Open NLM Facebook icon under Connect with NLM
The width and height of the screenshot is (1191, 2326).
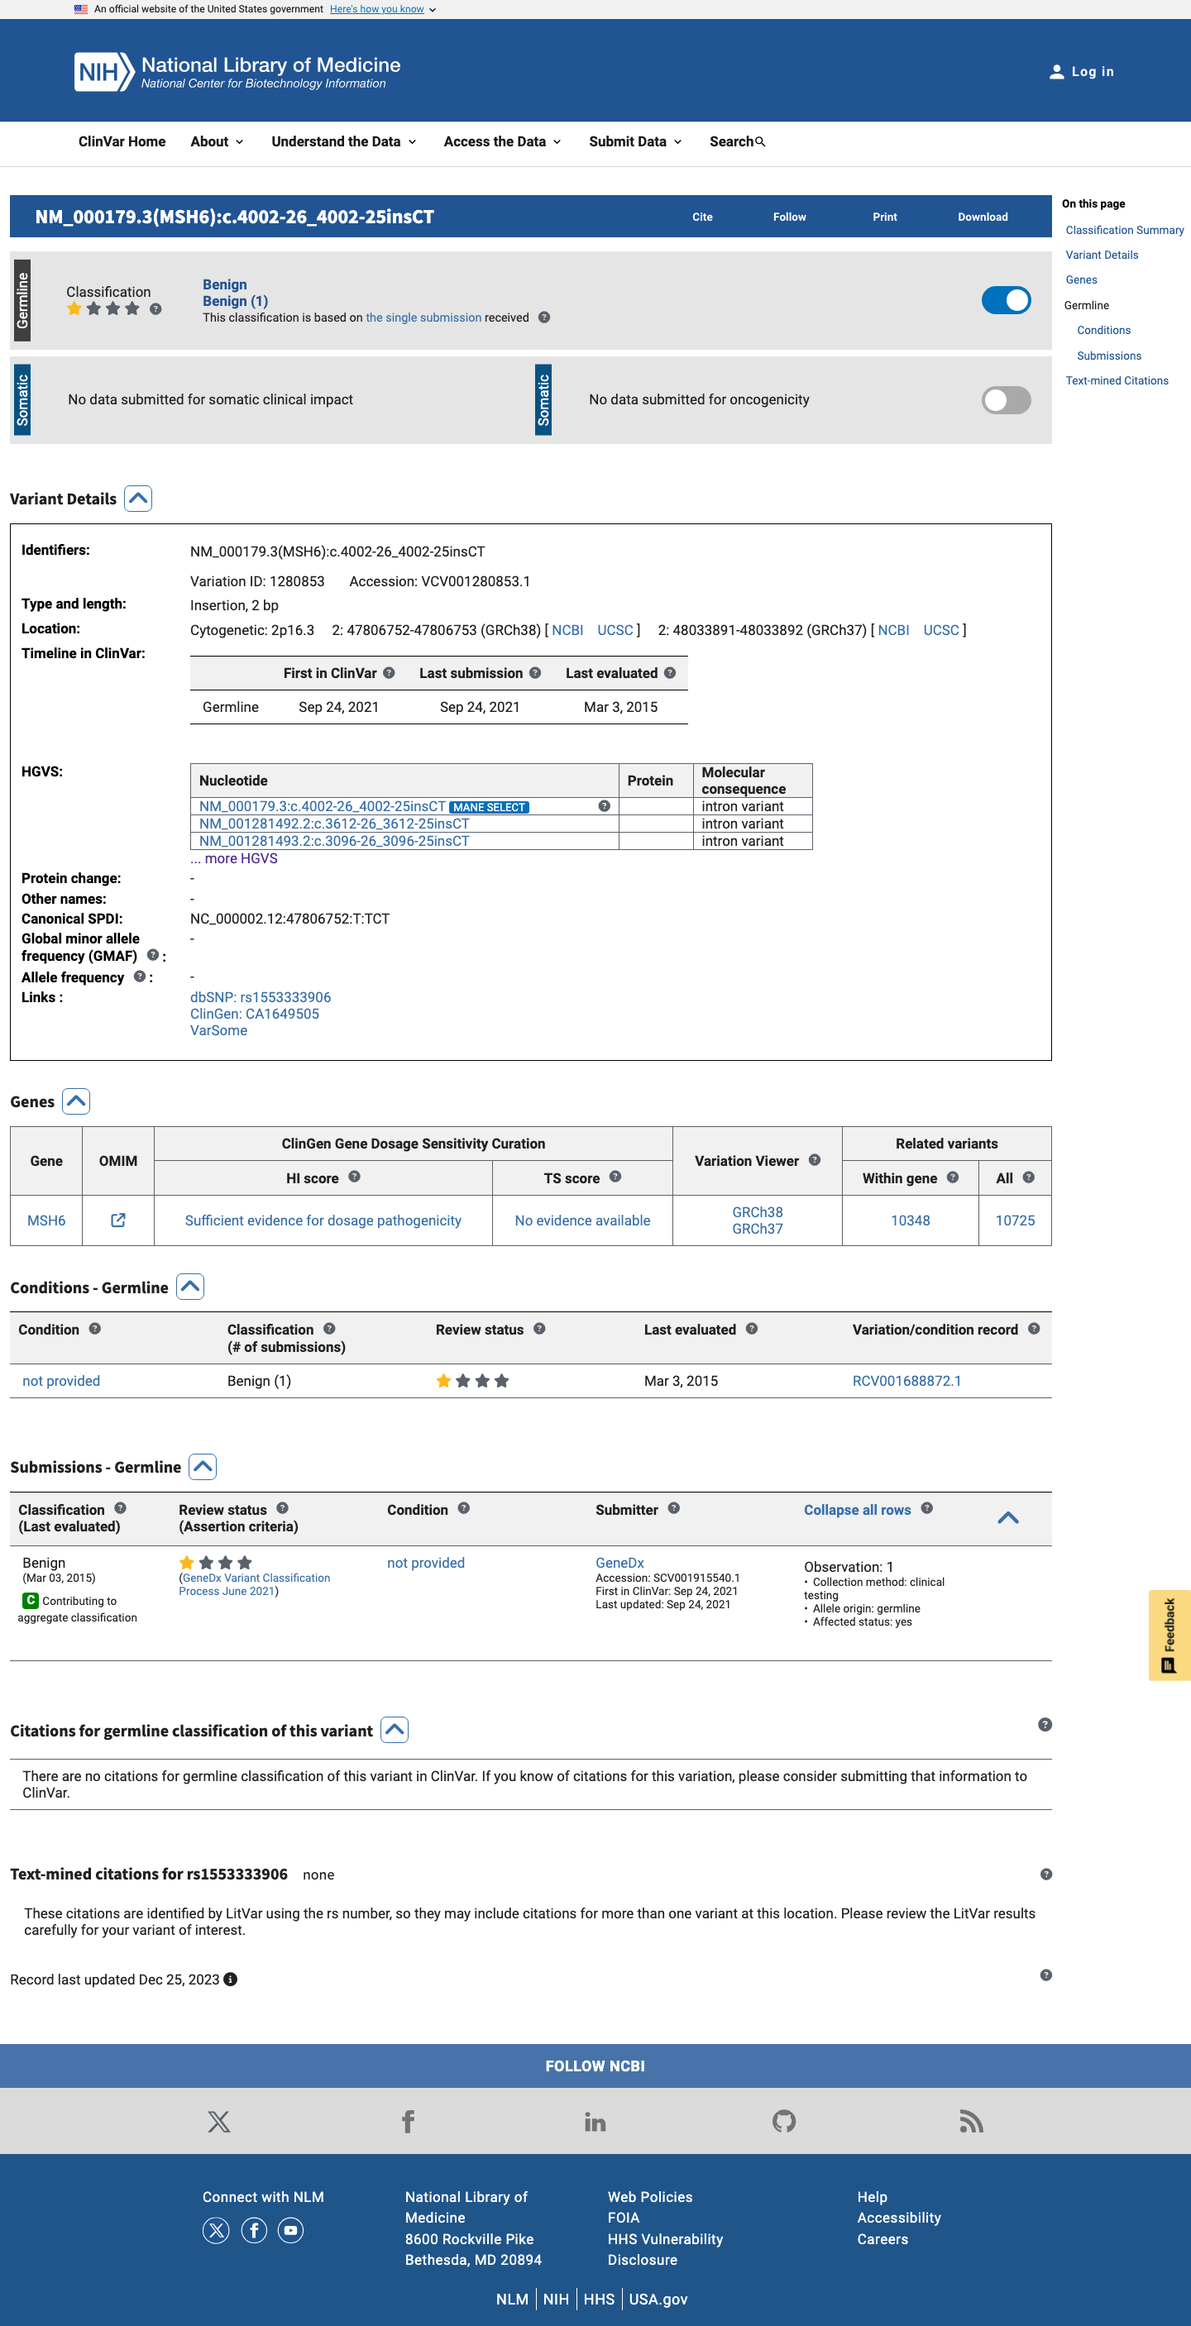[x=254, y=2231]
